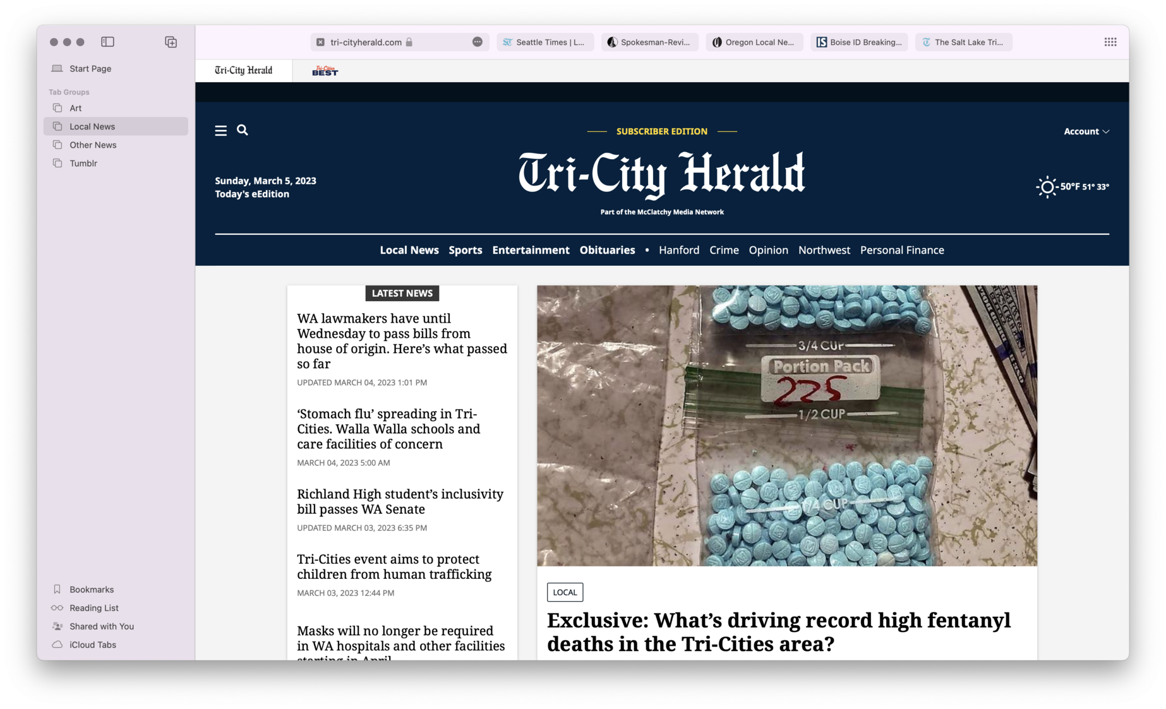Open Bookmarks in the sidebar
This screenshot has height=709, width=1166.
(116, 589)
